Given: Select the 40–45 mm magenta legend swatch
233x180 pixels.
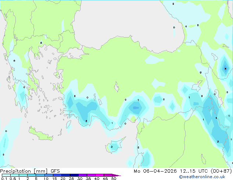Looking at the screenshot, I should (x=100, y=175).
